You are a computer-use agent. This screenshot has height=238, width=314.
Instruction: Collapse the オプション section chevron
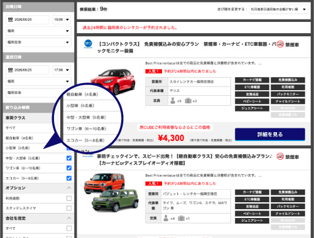(x=69, y=188)
